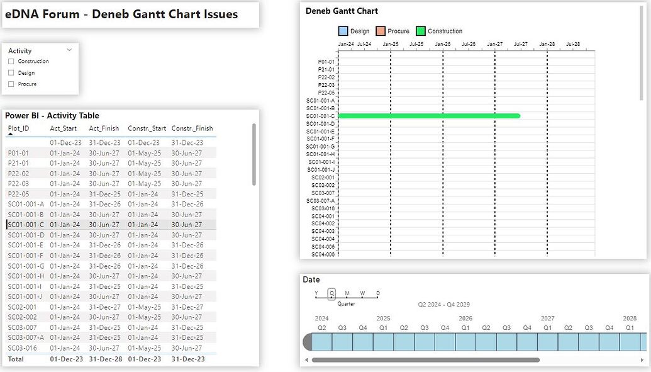Set timeline granularity to Months
The height and width of the screenshot is (372, 651).
tap(347, 293)
